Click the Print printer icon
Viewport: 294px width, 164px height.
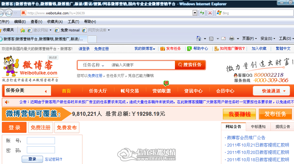(x=232, y=39)
